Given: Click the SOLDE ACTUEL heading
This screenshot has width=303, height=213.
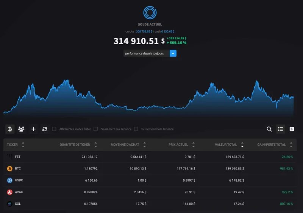Looking at the screenshot, I should (150, 24).
